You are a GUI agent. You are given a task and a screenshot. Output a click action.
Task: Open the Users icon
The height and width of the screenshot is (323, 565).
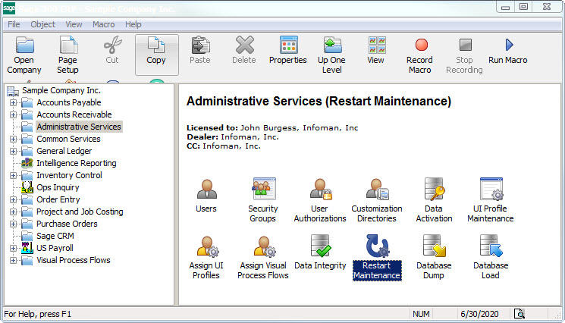[206, 196]
